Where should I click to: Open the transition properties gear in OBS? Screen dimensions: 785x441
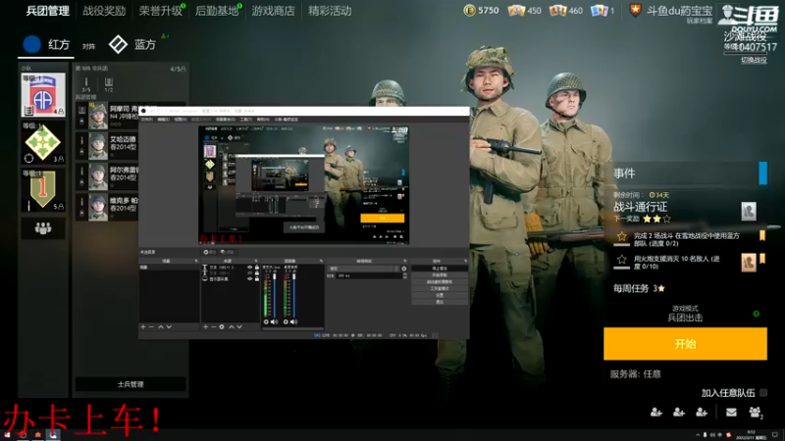[404, 269]
